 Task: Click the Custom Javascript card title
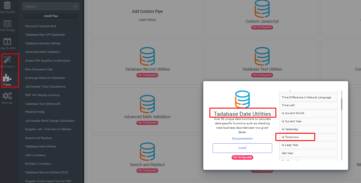(262, 21)
